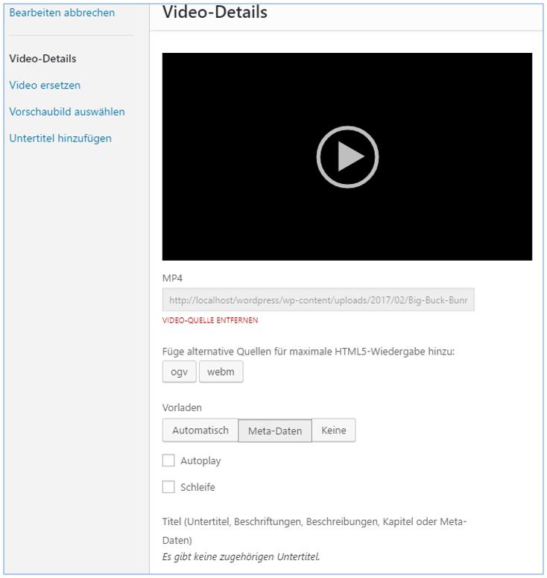Open Vorschaubild auswählen
Image resolution: width=547 pixels, height=578 pixels.
(66, 112)
